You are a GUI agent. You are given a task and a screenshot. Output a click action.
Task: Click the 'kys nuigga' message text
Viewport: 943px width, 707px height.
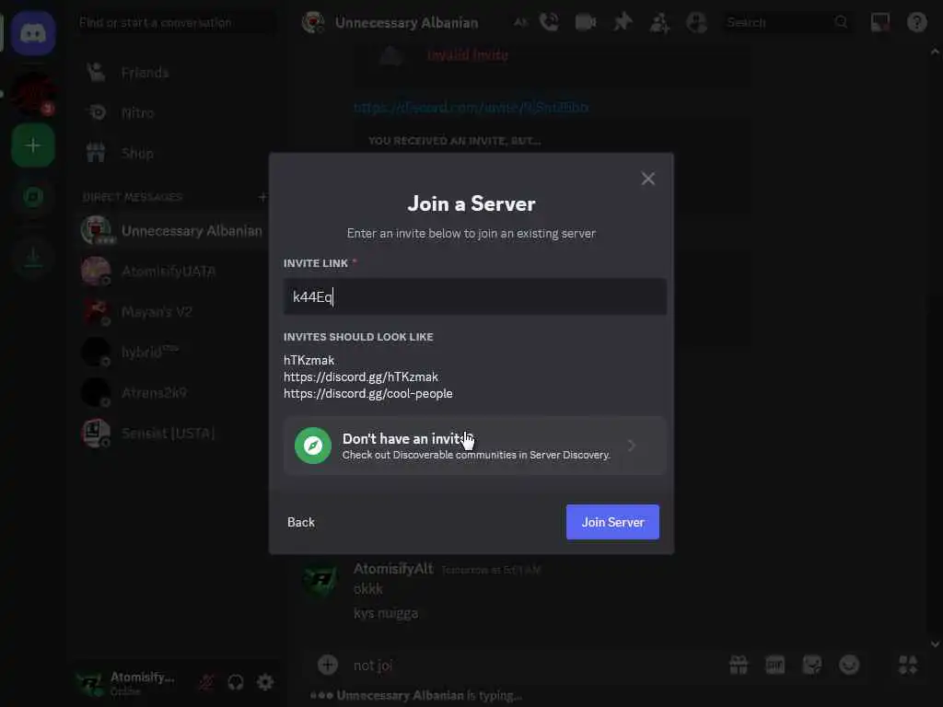386,613
